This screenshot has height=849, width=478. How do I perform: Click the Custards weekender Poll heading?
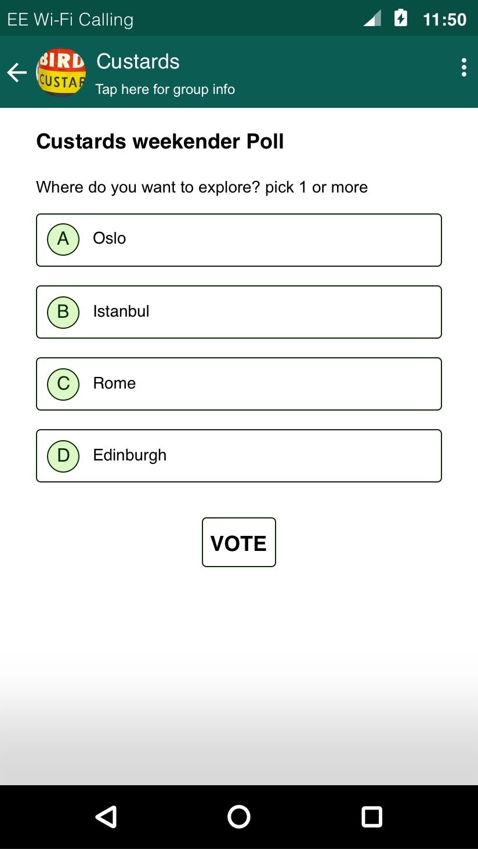pos(160,141)
